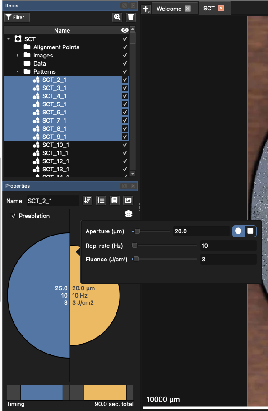The image size is (268, 411).
Task: Click scrollbar up arrow in Items list
Action: point(133,29)
